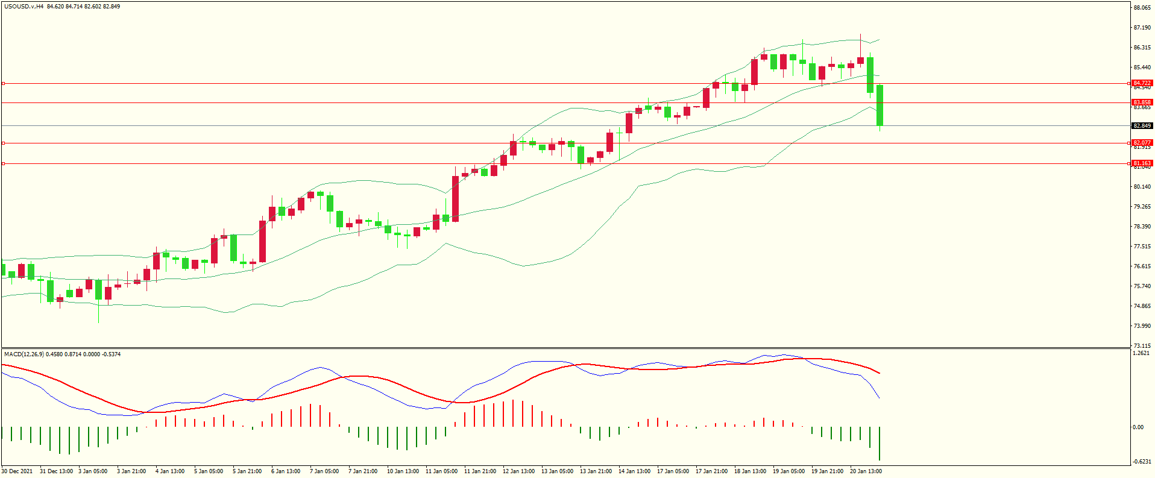Image resolution: width=1155 pixels, height=478 pixels.
Task: Click the 7 Jan 05:00 time label
Action: tap(324, 471)
